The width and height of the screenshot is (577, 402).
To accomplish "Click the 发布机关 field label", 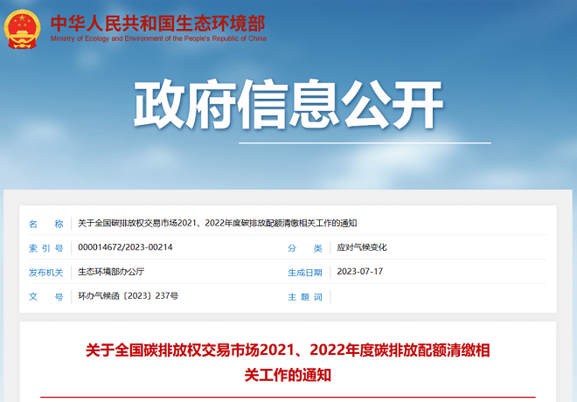I will [45, 272].
